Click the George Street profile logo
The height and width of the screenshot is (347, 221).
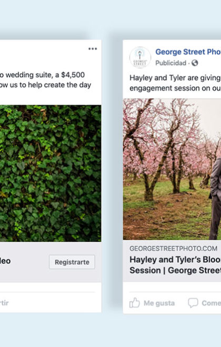(140, 57)
